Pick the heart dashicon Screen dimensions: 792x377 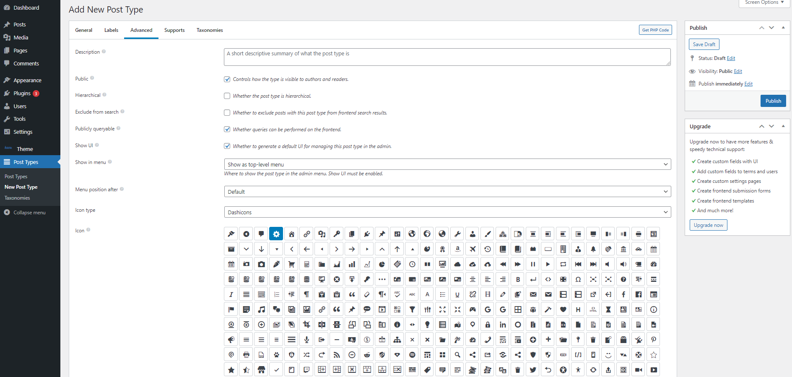[563, 309]
